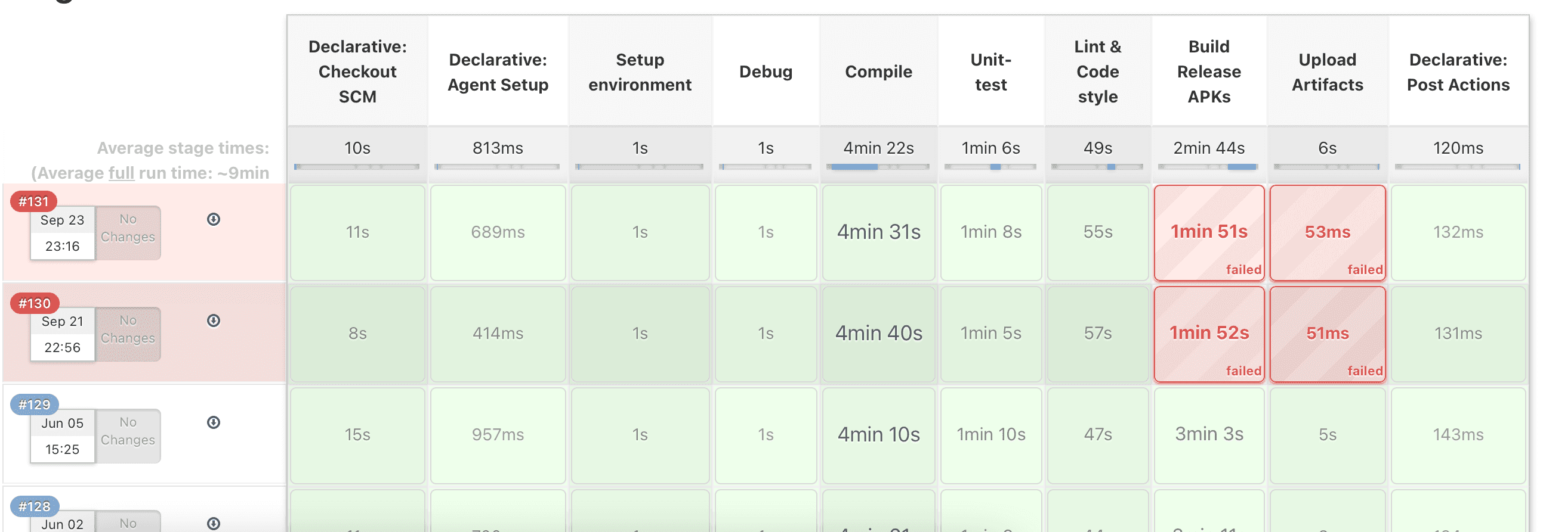Click No Changes box for build #130

128,335
